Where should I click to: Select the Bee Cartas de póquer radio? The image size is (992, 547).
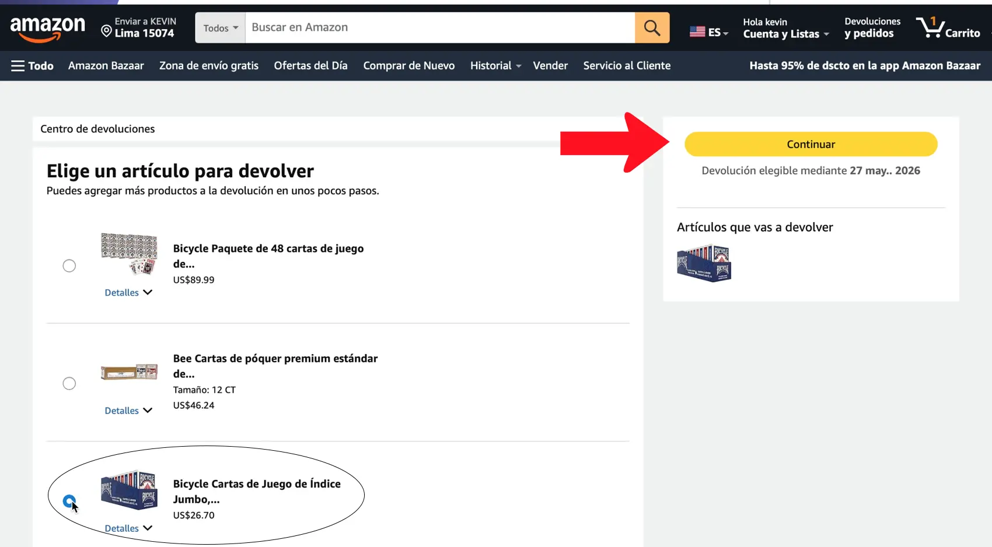tap(69, 384)
